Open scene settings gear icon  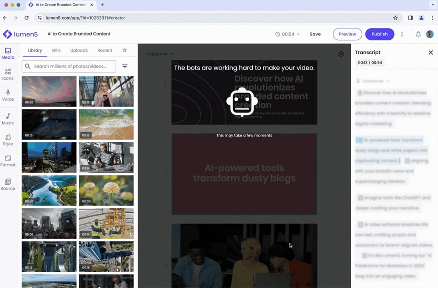click(341, 54)
